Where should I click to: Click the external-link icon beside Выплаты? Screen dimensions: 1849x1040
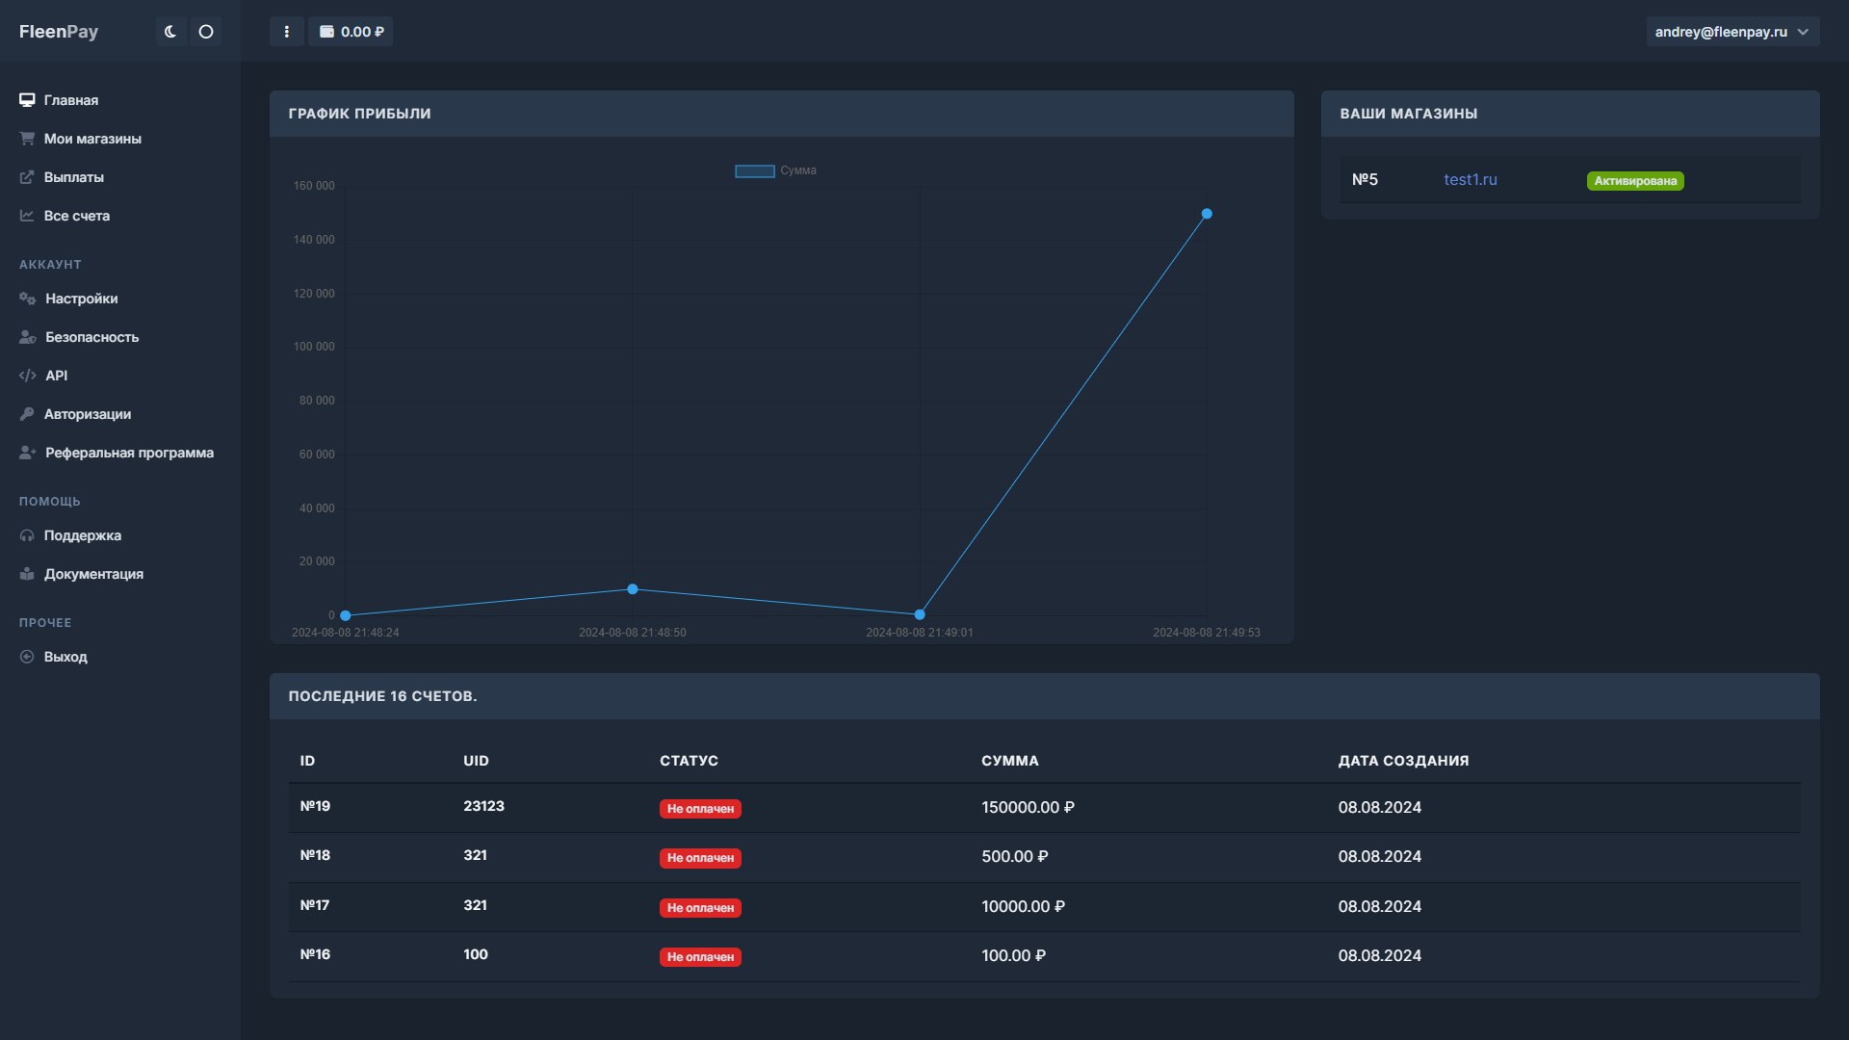27,177
